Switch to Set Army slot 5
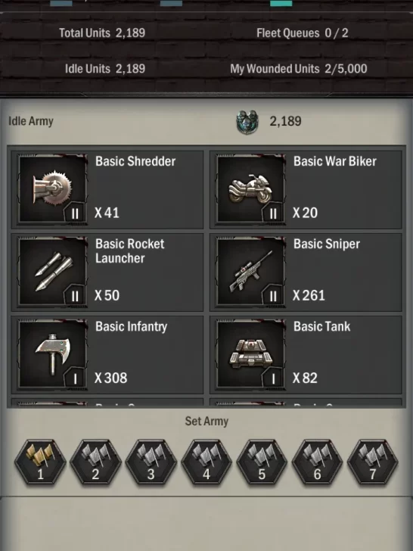The width and height of the screenshot is (413, 551). [x=262, y=462]
